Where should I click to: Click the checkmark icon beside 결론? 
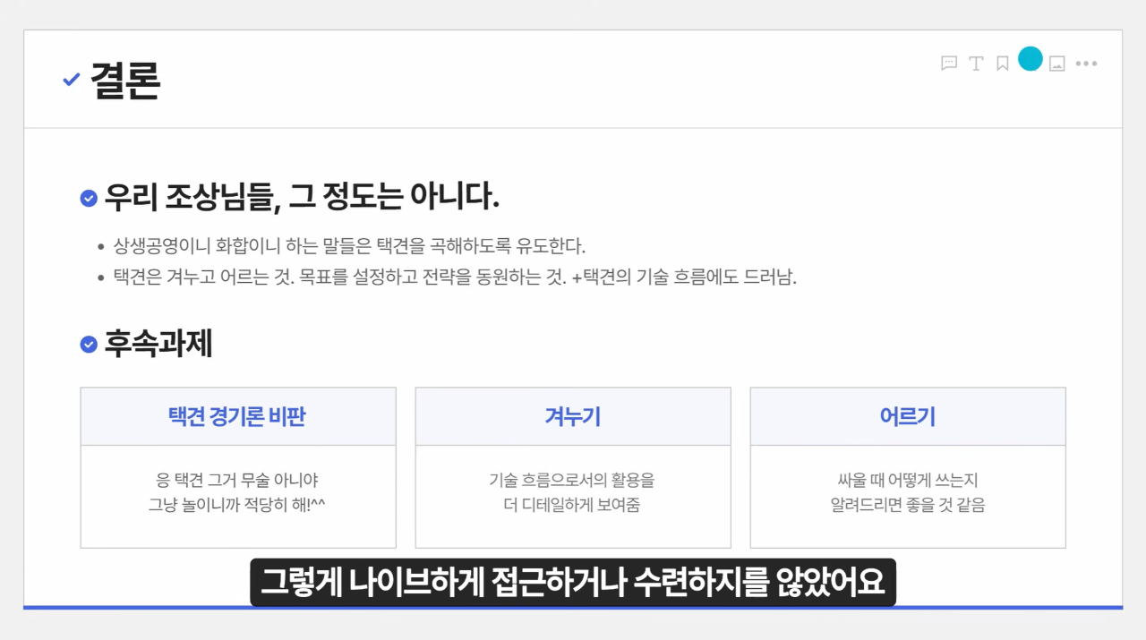pyautogui.click(x=72, y=80)
